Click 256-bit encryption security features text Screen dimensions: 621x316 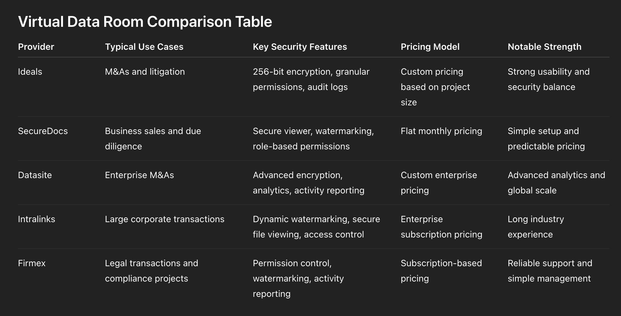coord(311,79)
